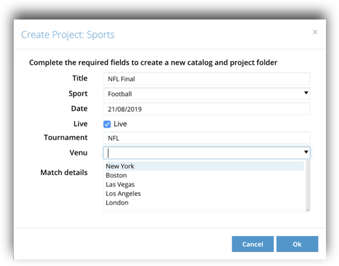Open the Sport dropdown showing Football
Screen dimensions: 339x266
click(207, 94)
